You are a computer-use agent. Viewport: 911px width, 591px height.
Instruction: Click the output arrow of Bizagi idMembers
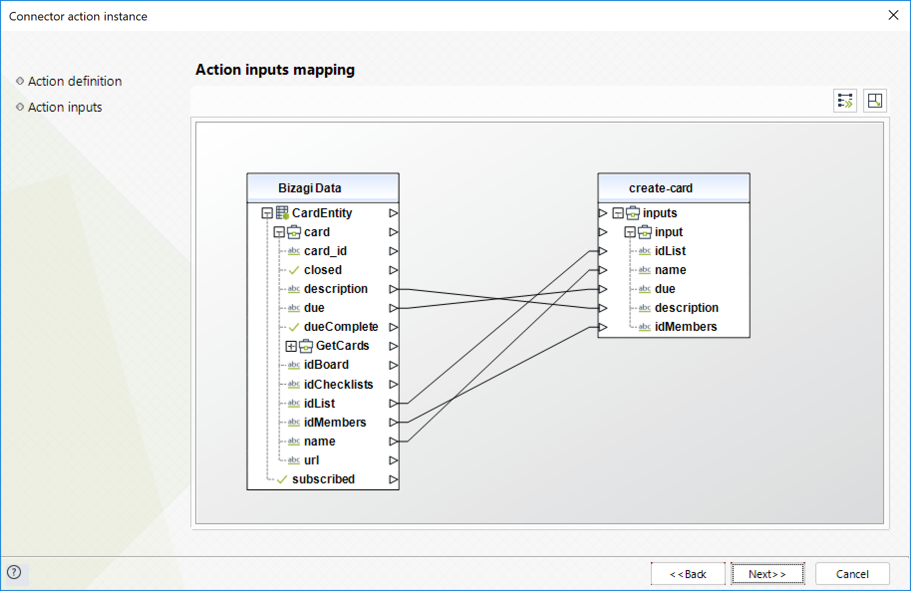click(x=393, y=422)
